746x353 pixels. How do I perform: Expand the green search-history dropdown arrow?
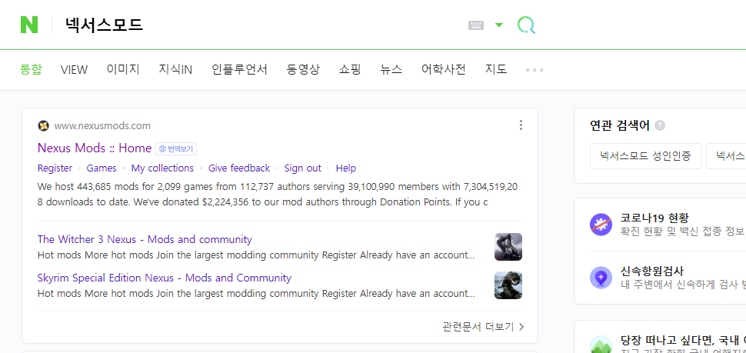498,25
